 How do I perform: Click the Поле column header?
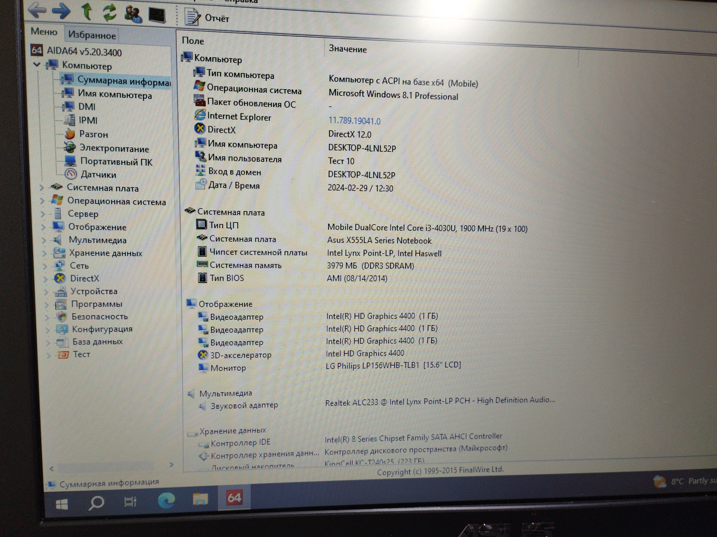(193, 41)
